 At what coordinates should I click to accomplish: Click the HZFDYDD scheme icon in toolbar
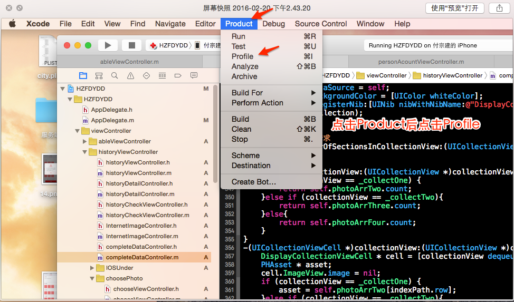(x=153, y=45)
